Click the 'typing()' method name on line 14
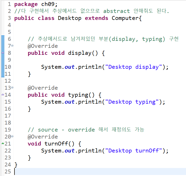 pyautogui.click(x=81, y=95)
